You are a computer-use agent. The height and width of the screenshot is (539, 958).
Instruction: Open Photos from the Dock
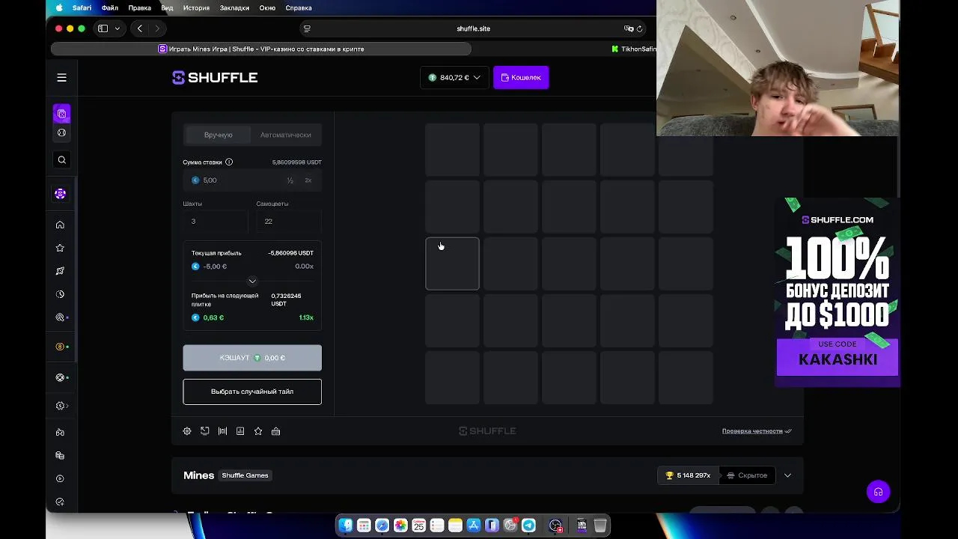(x=400, y=526)
